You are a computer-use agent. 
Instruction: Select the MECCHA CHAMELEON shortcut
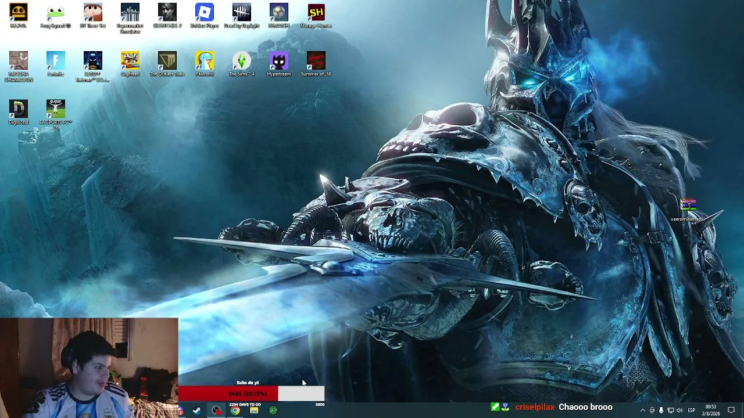tap(19, 67)
